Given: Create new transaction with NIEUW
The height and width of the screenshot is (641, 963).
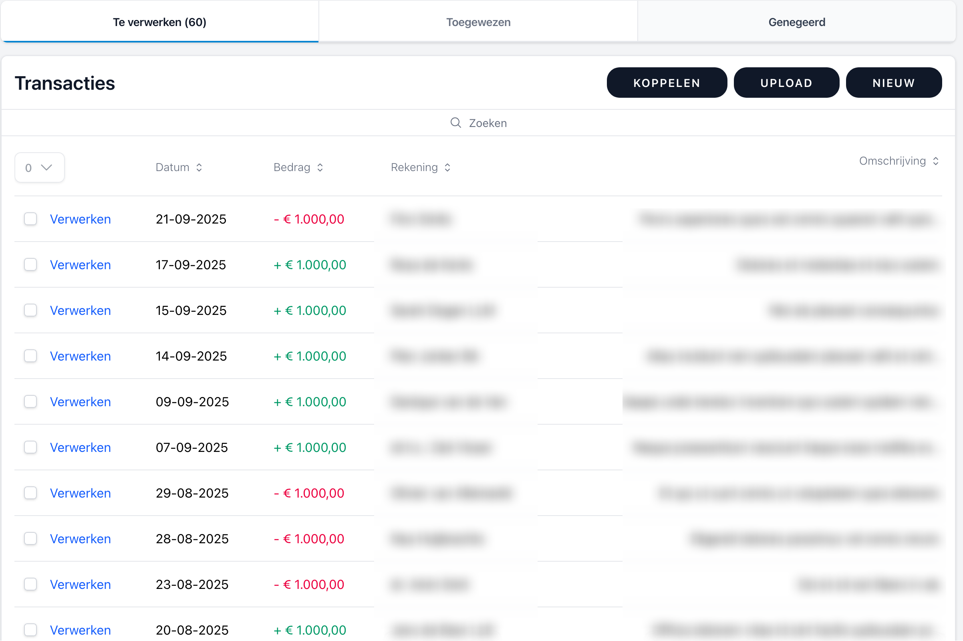Looking at the screenshot, I should click(x=894, y=83).
